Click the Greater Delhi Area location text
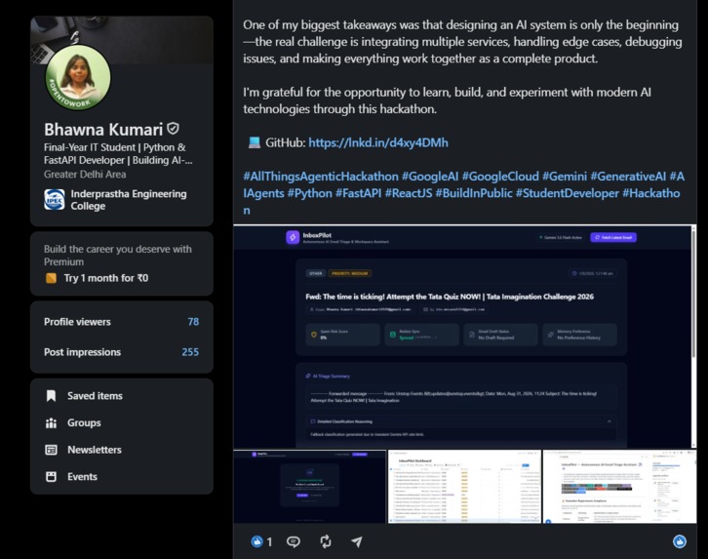 coord(85,175)
